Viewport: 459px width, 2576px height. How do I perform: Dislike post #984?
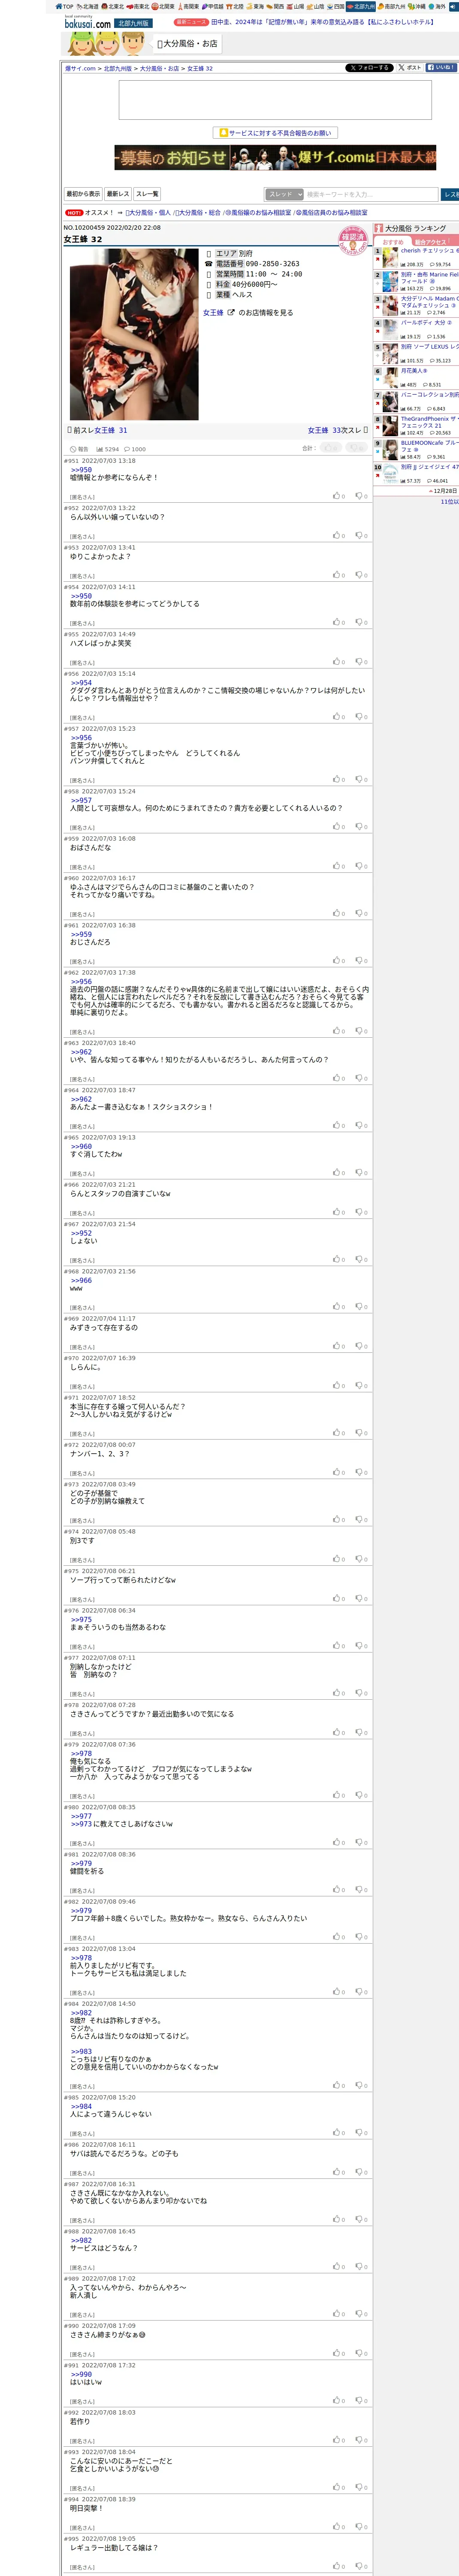click(362, 2085)
